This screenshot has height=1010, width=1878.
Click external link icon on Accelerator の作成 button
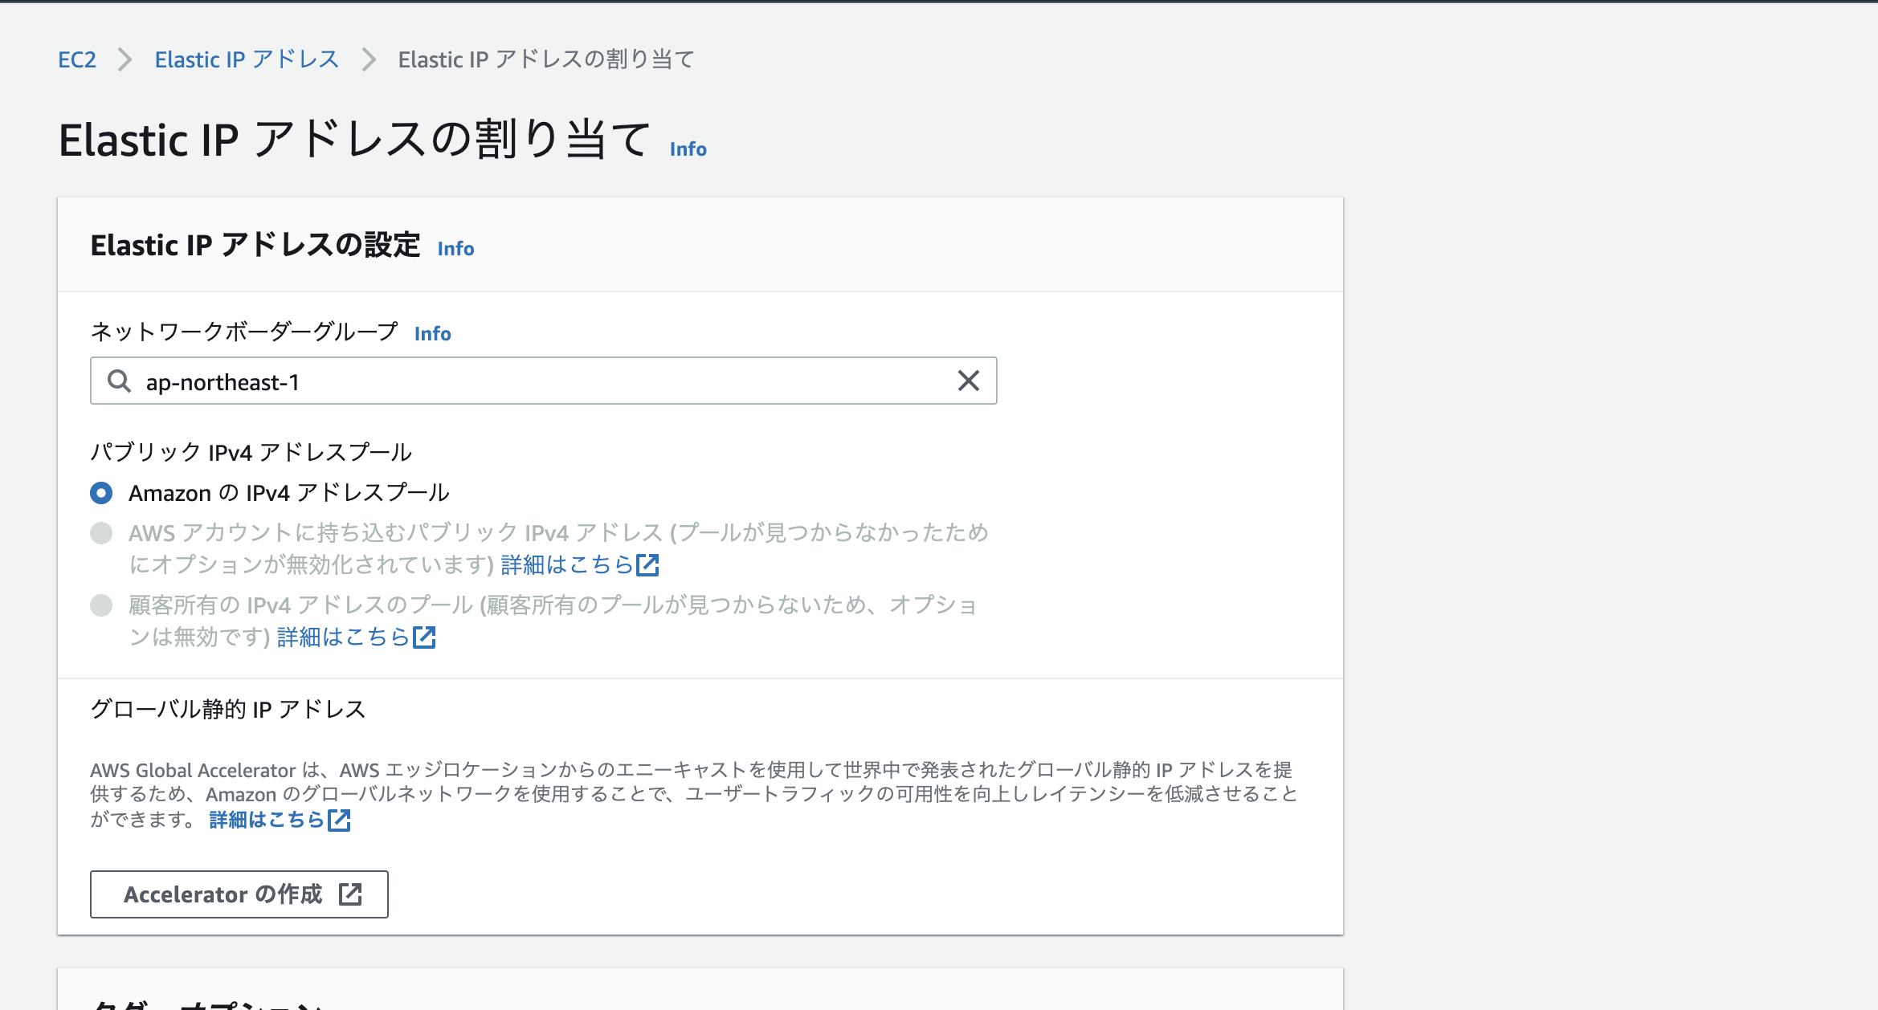point(350,894)
